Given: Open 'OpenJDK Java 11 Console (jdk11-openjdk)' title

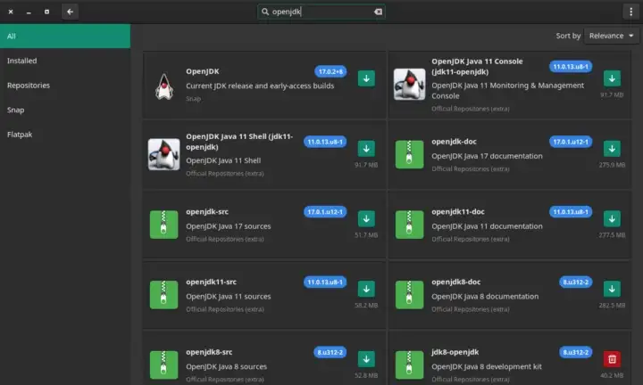Looking at the screenshot, I should pos(477,66).
